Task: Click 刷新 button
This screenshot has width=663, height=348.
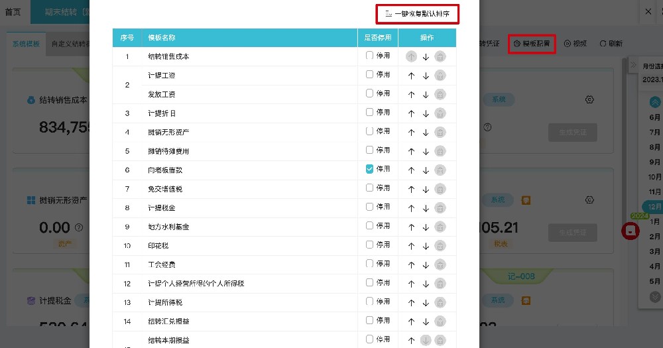Action: click(x=611, y=44)
